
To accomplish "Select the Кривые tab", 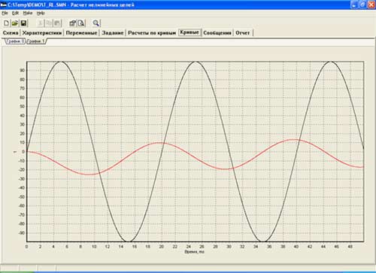I will (x=190, y=32).
